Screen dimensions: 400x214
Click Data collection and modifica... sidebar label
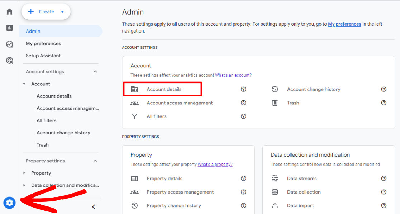(65, 185)
